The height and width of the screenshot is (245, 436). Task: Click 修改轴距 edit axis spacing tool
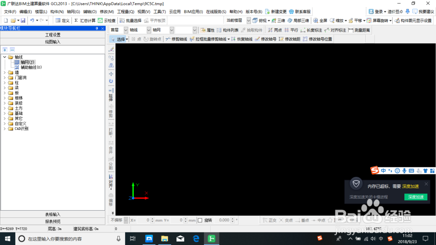290,39
